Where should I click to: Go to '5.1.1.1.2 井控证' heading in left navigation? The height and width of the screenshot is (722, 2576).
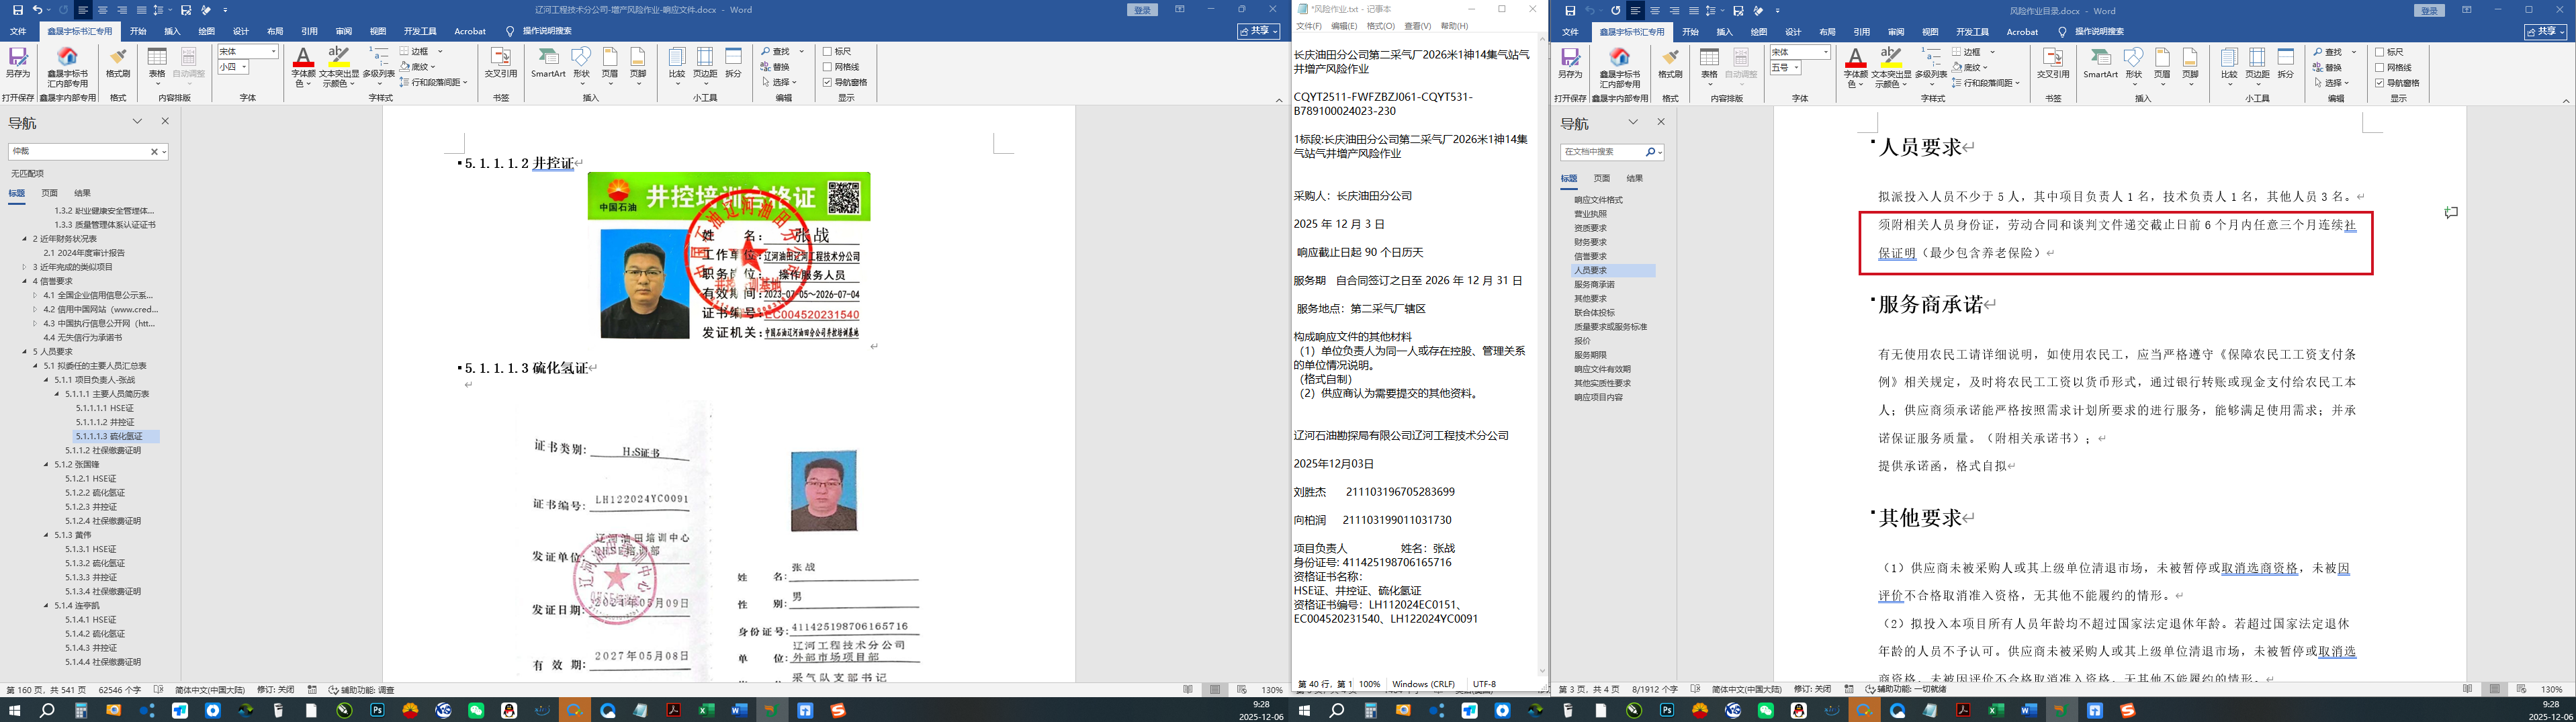point(105,422)
